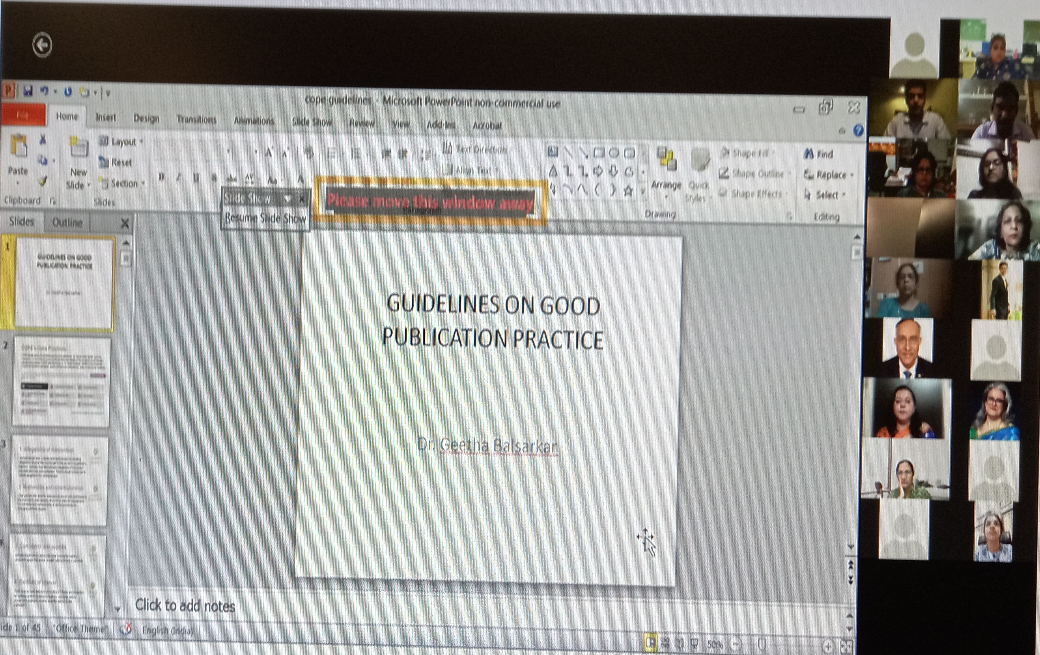Viewport: 1040px width, 655px height.
Task: Click slide thumbnails pane scrollbar down arrow
Action: [x=118, y=609]
